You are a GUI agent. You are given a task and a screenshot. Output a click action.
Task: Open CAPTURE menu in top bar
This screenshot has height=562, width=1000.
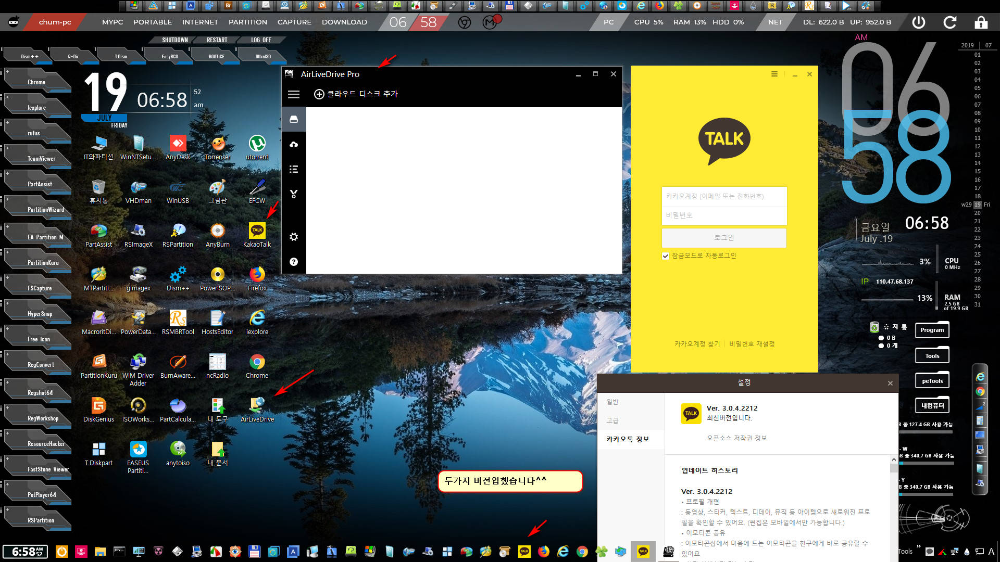point(294,22)
